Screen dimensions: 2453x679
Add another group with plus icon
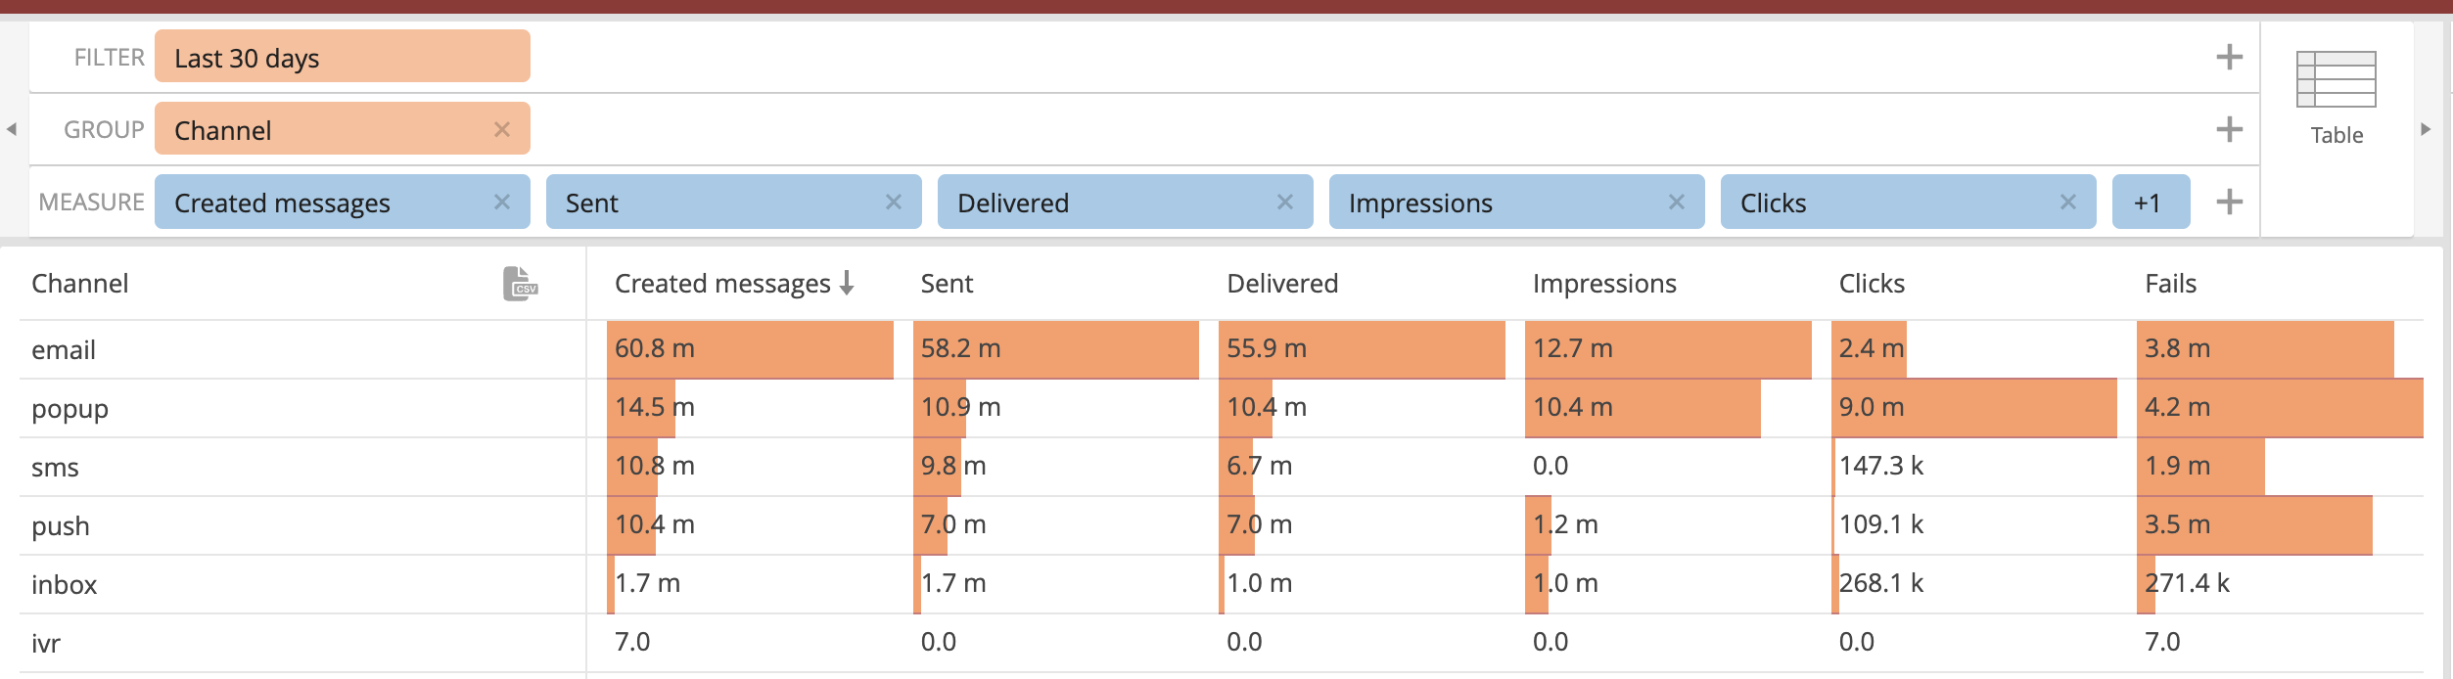tap(2229, 129)
